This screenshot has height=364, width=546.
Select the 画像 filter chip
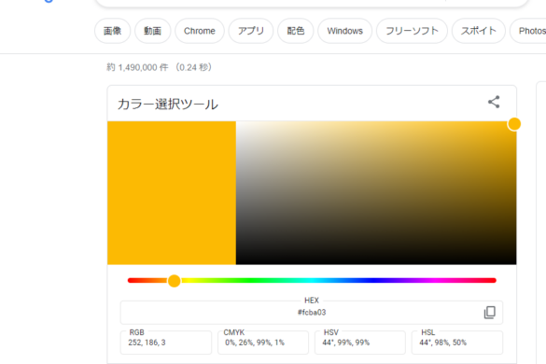113,31
